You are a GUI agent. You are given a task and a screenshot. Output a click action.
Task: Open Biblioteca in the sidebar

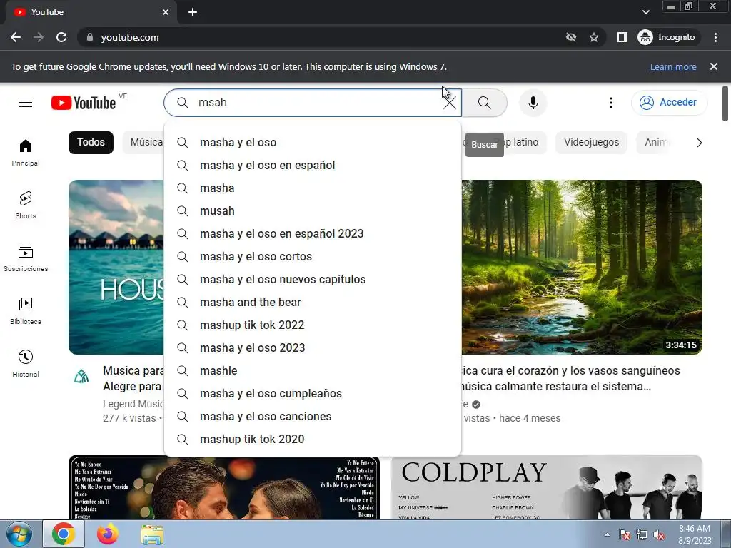click(26, 311)
